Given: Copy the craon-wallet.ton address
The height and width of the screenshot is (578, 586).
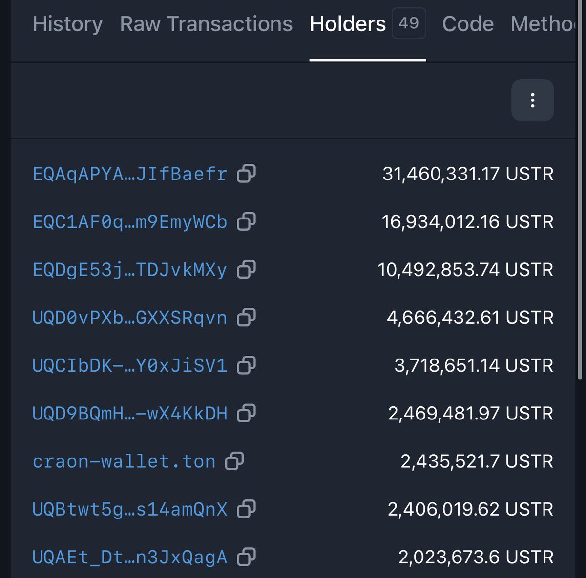Looking at the screenshot, I should pos(234,461).
